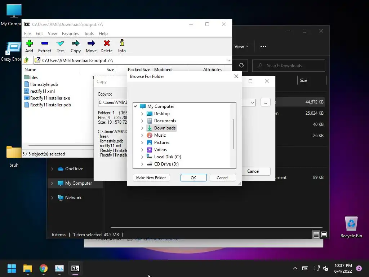The height and width of the screenshot is (277, 369).
Task: Expand the Documents node in the Browse dialog
Action: tap(142, 121)
